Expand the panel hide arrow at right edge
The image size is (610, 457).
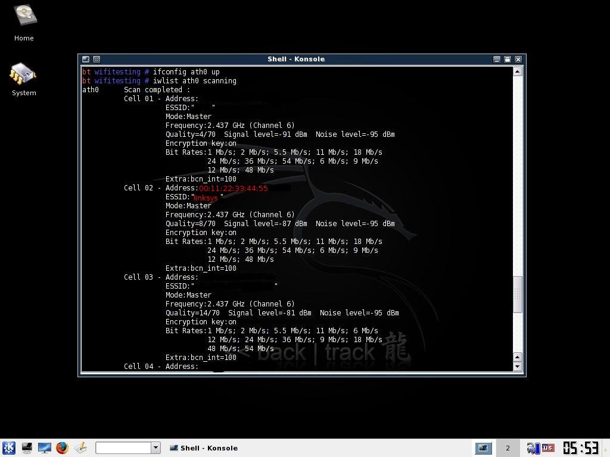606,448
